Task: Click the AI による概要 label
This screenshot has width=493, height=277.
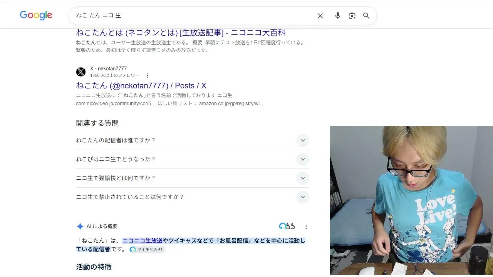Action: coord(102,226)
